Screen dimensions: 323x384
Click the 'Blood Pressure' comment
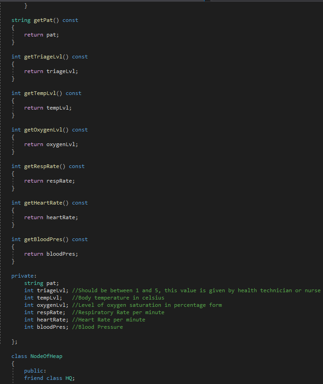(x=97, y=327)
